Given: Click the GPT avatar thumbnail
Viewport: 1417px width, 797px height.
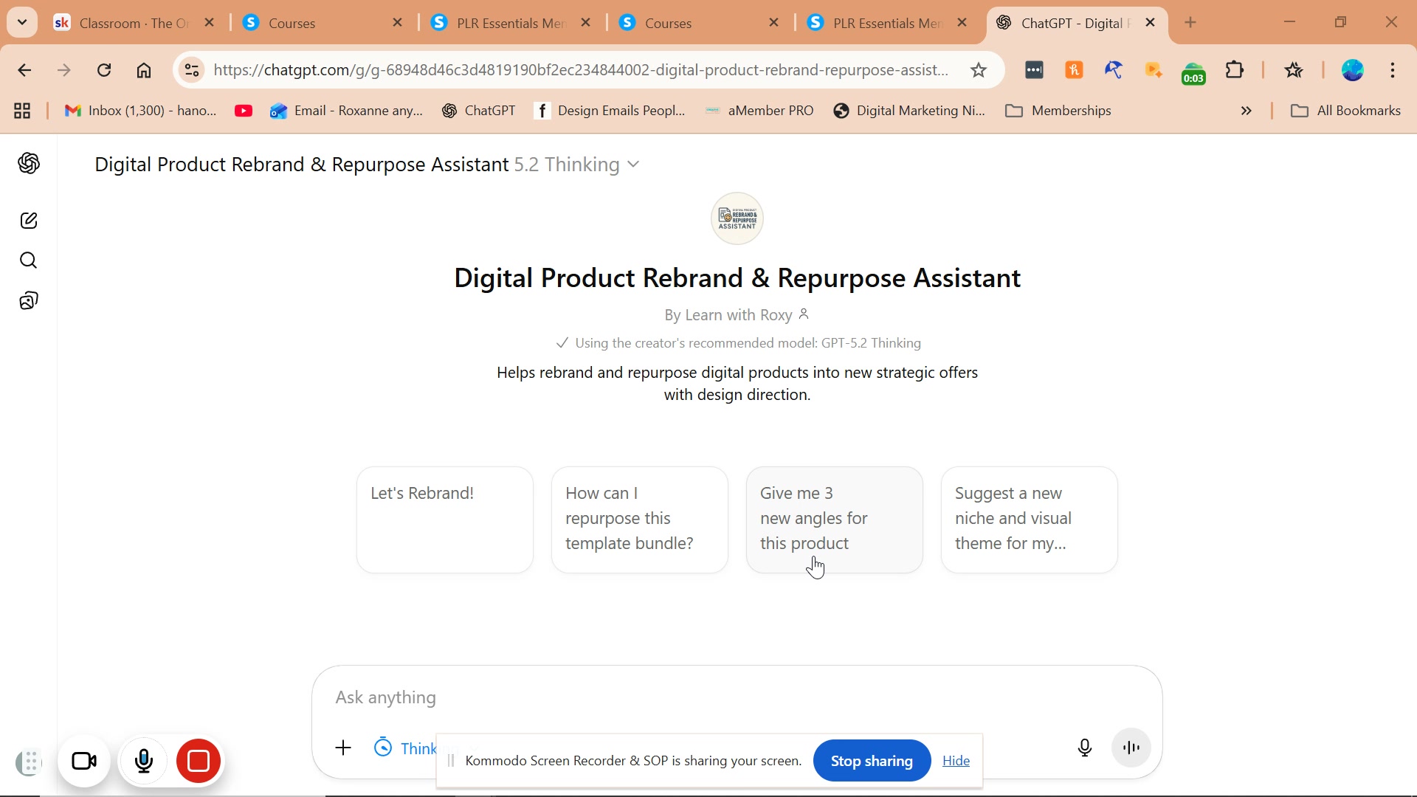Looking at the screenshot, I should [x=737, y=218].
